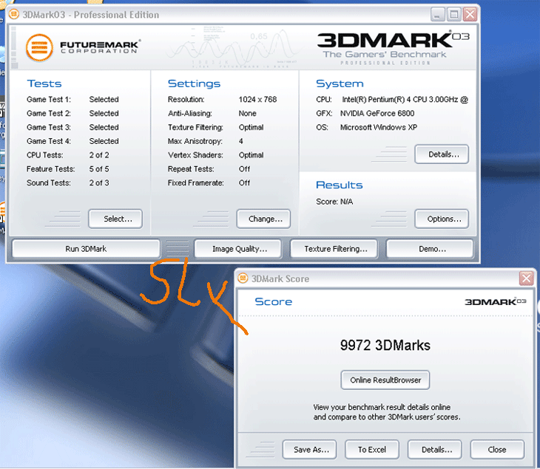This screenshot has height=469, width=540.
Task: Click Resolution value 1024 x 768
Action: point(257,100)
